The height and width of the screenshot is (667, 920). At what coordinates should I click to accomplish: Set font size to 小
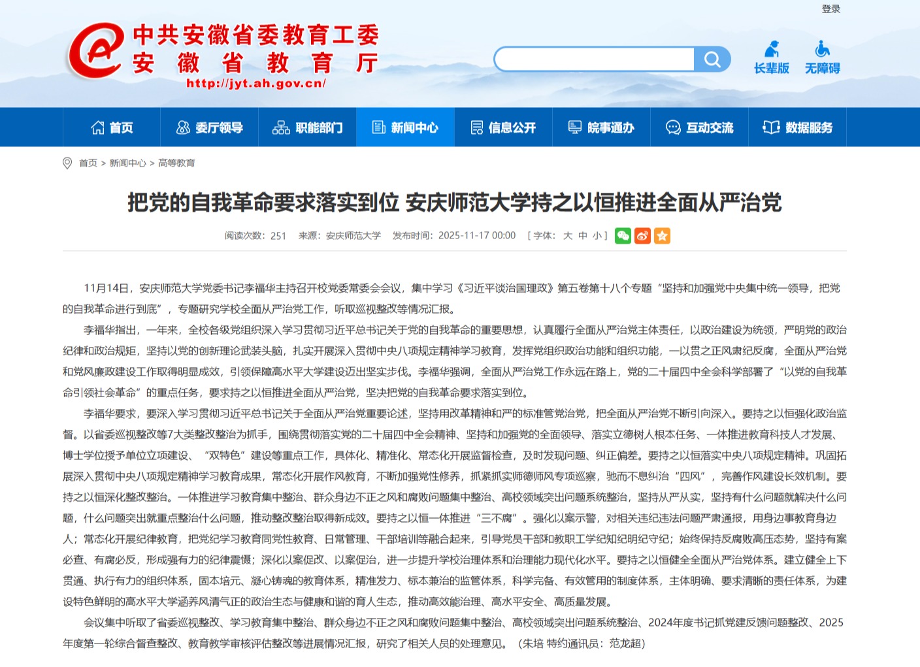point(597,236)
